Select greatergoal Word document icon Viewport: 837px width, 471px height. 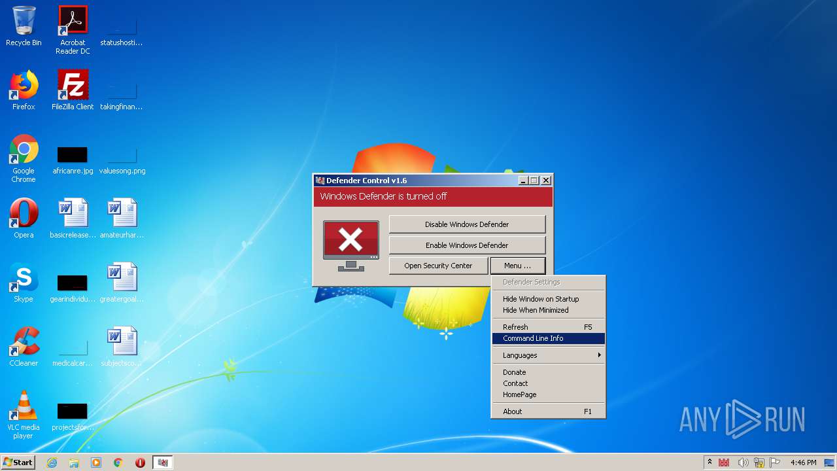pos(122,283)
